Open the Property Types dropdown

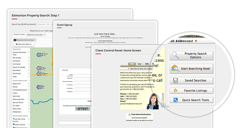(36, 35)
